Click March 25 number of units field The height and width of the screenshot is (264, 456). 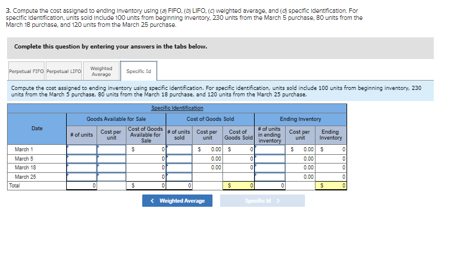pos(82,176)
